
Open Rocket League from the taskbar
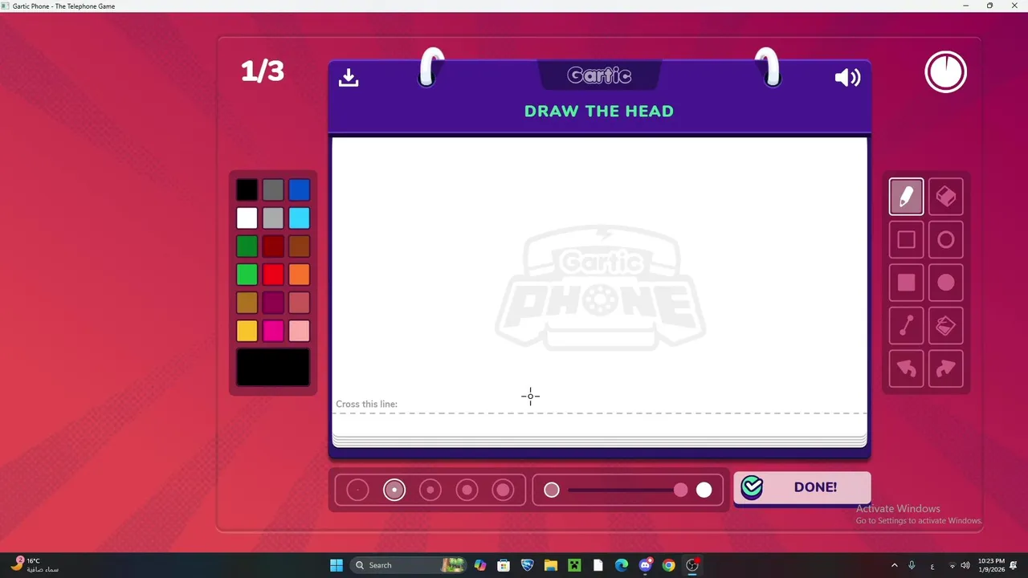pyautogui.click(x=527, y=565)
